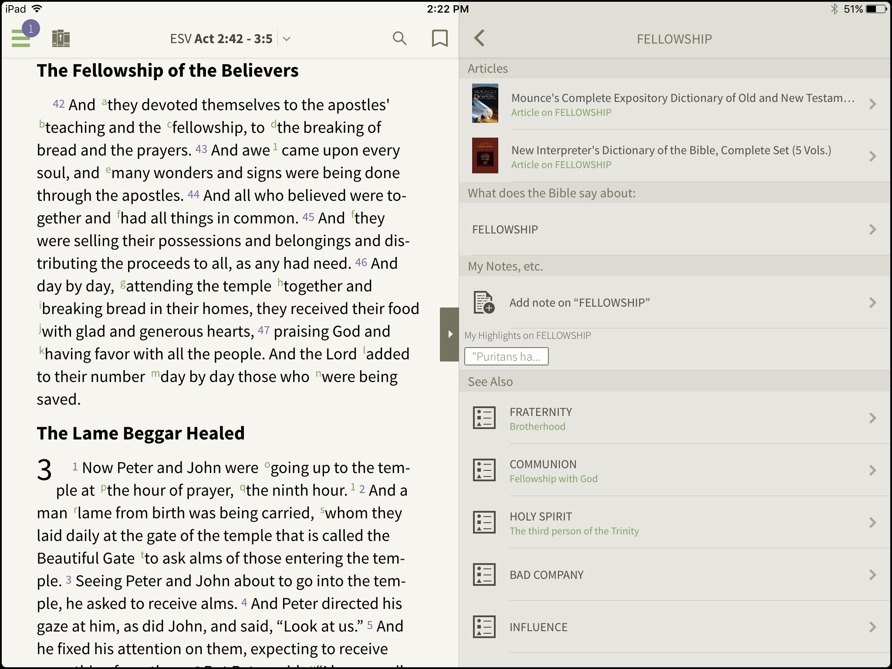This screenshot has width=892, height=669.
Task: Tap chevron on the INFLUENCE row
Action: click(872, 627)
